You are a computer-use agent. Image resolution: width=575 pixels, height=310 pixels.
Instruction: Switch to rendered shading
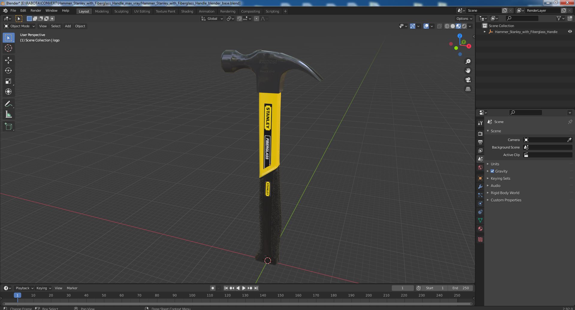[x=464, y=26]
